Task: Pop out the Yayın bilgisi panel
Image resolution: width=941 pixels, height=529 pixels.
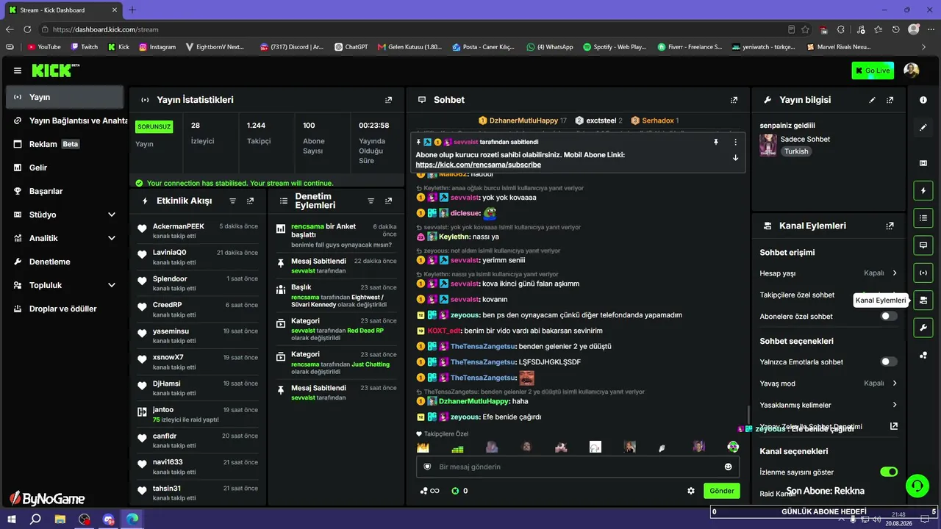Action: pos(890,100)
